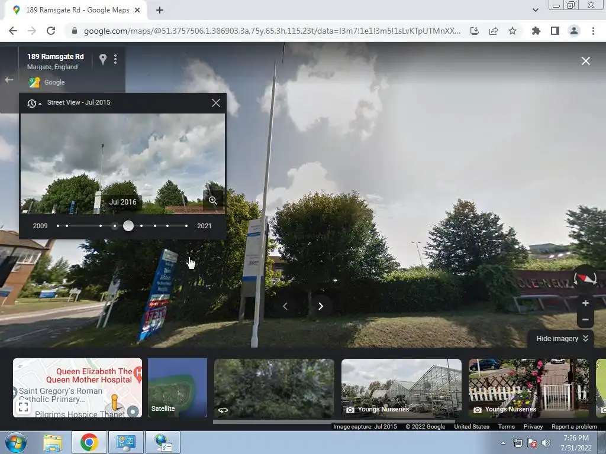Open the File Explorer taskbar icon

click(x=53, y=442)
